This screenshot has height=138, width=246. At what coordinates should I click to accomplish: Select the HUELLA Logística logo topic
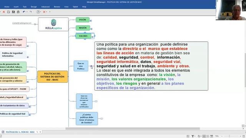(x=53, y=24)
